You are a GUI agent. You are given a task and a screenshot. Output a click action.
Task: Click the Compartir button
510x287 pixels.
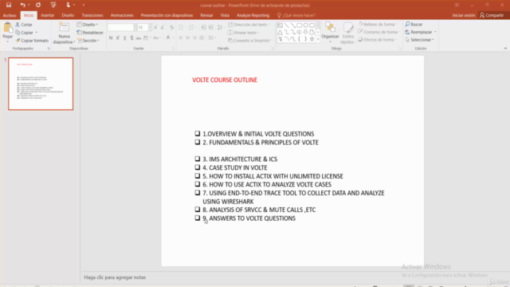click(x=492, y=15)
